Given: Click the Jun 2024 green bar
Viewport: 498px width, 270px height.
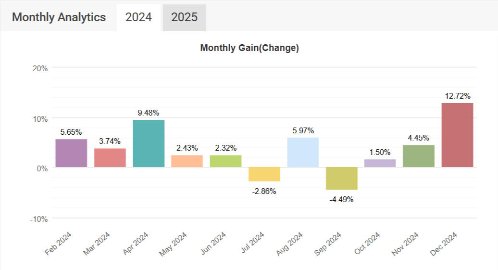Looking at the screenshot, I should pyautogui.click(x=225, y=161).
